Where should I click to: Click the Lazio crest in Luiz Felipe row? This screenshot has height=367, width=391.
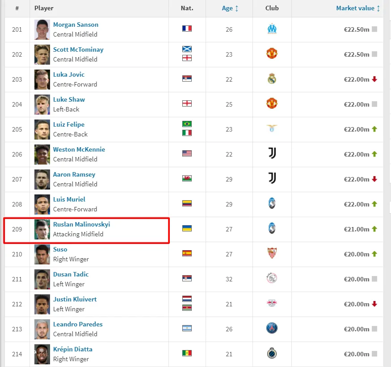tap(272, 129)
